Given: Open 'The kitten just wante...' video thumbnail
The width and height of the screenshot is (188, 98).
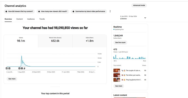Looking at the screenshot, I should [117, 75].
